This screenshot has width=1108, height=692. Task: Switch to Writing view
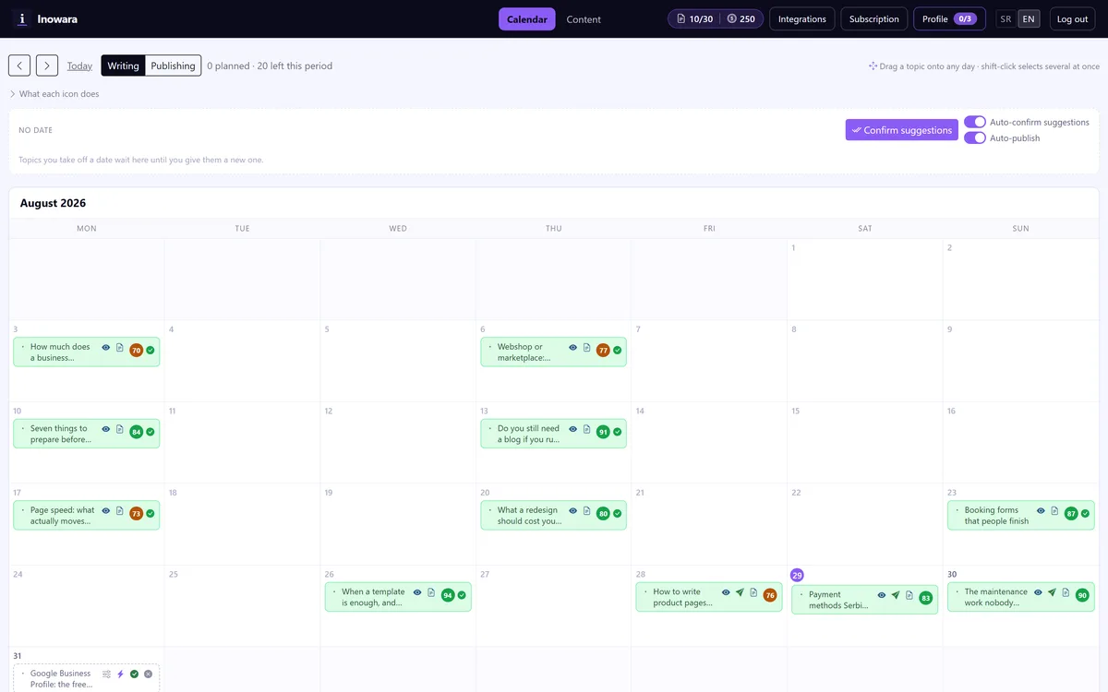coord(123,66)
